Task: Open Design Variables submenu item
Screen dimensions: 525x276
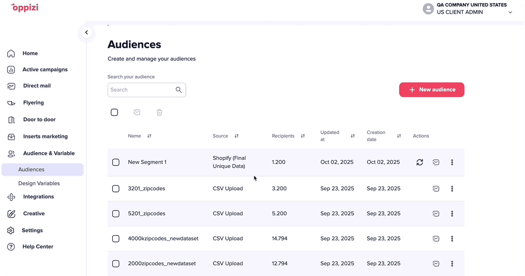Action: [x=39, y=184]
